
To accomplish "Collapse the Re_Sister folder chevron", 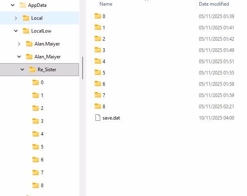I will pos(22,70).
